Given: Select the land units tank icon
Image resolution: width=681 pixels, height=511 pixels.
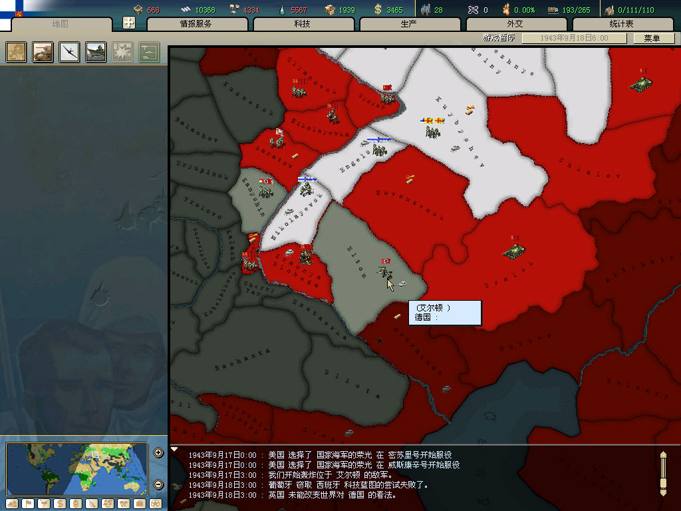Looking at the screenshot, I should [43, 52].
